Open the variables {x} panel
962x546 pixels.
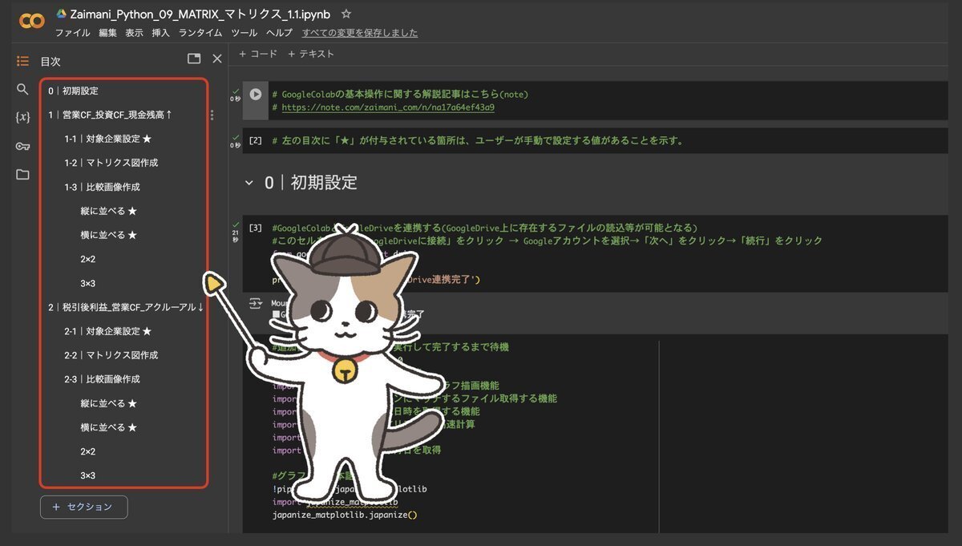[x=22, y=117]
